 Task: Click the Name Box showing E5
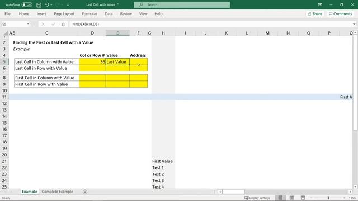13,24
